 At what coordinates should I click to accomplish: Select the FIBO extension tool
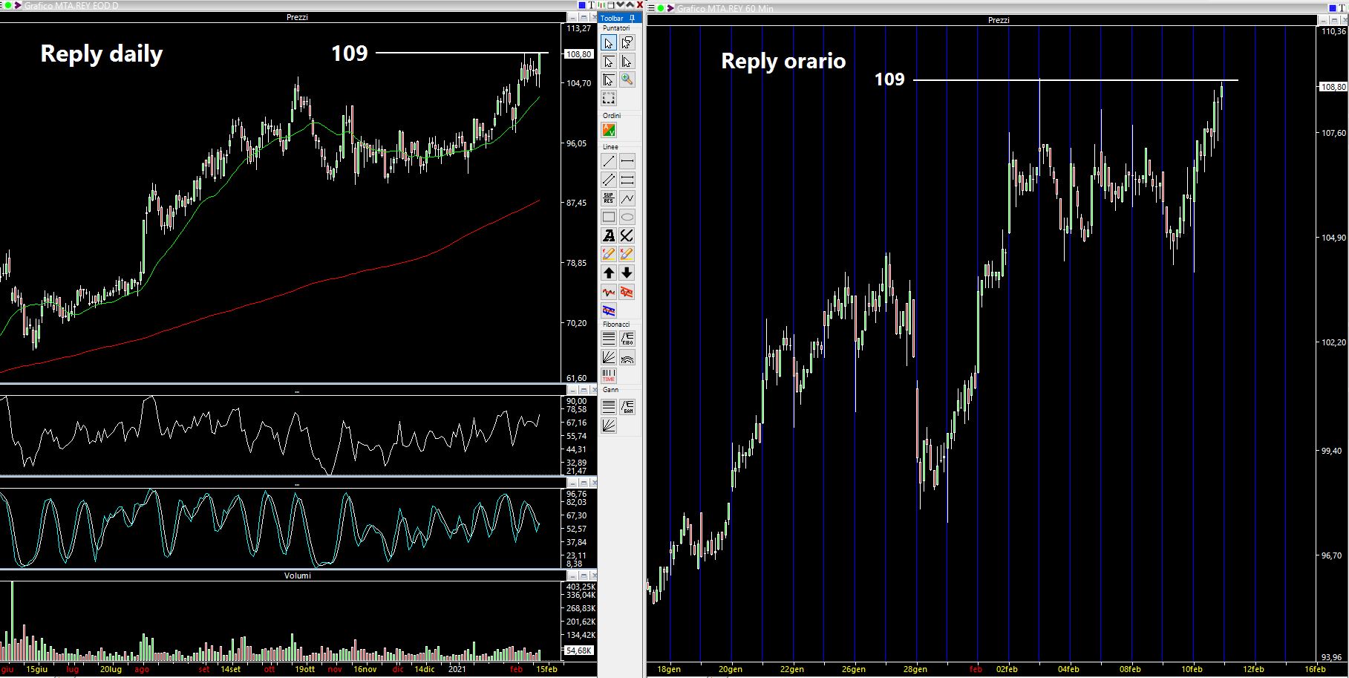(627, 339)
